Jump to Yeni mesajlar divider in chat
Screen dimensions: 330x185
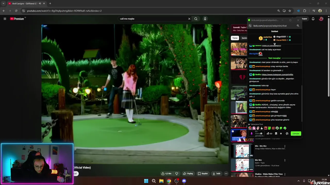[x=274, y=58]
